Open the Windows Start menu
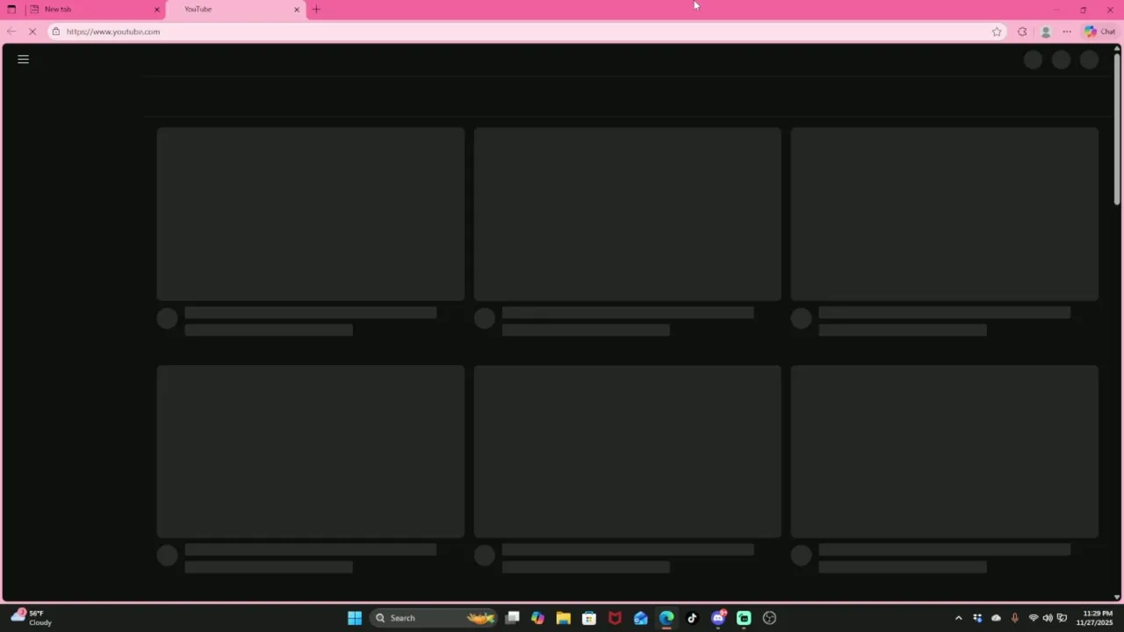 pos(355,618)
